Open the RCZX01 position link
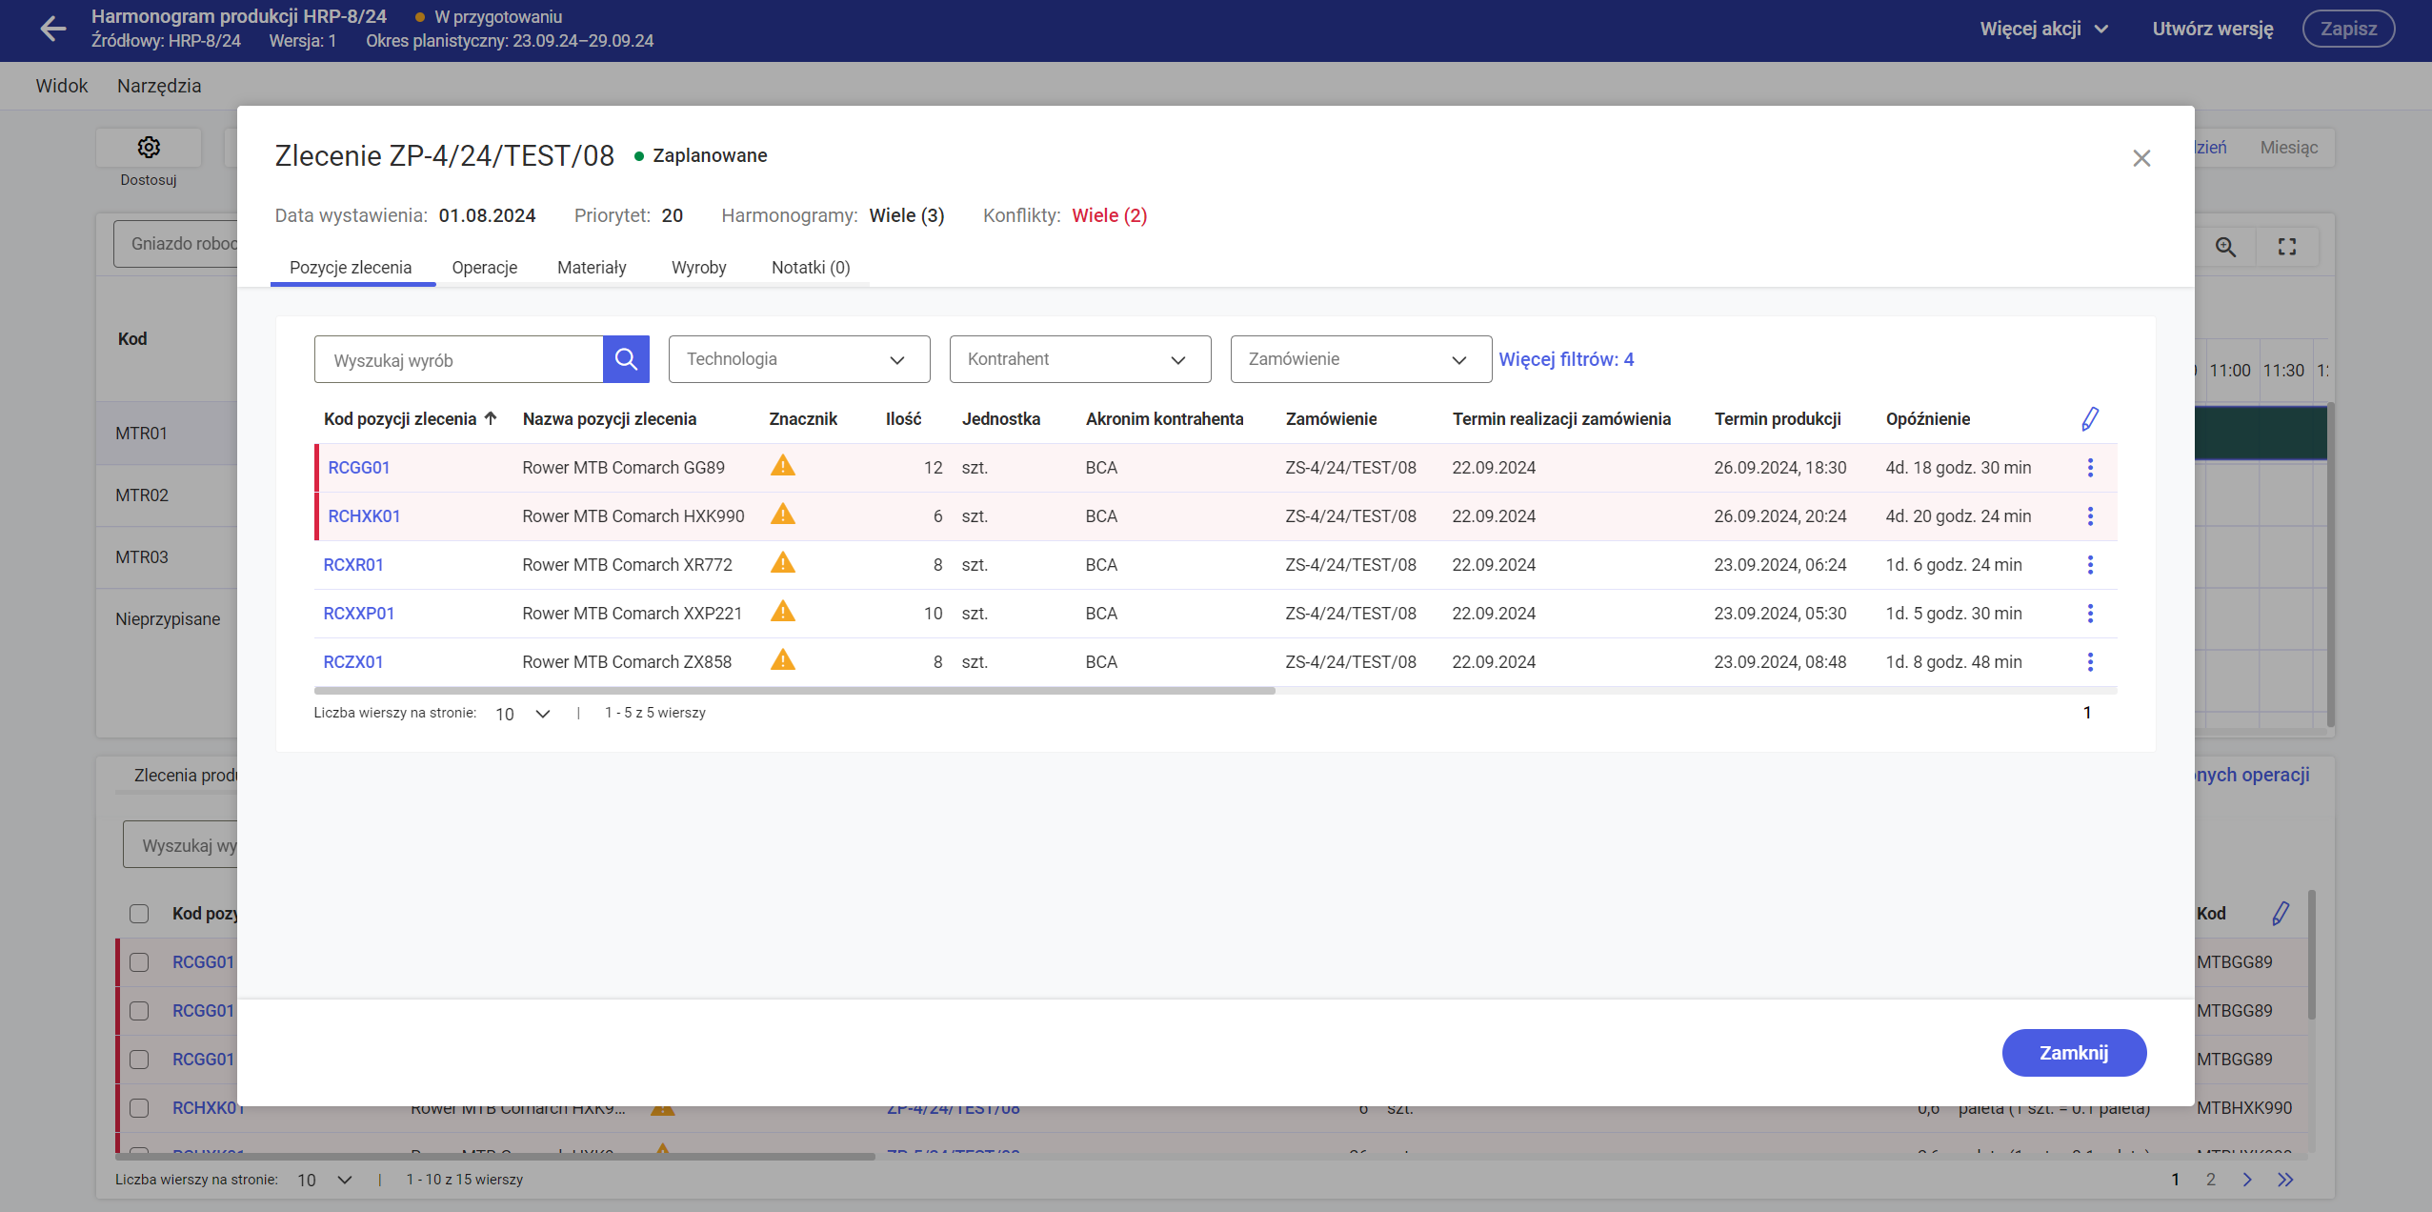The width and height of the screenshot is (2432, 1212). [353, 662]
